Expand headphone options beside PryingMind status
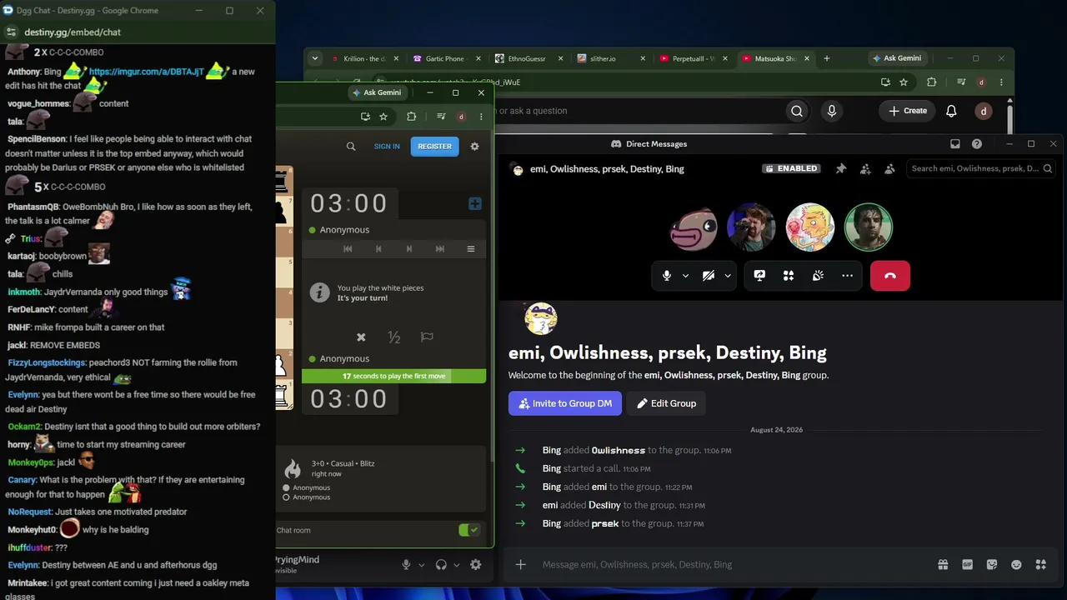The image size is (1067, 600). [x=456, y=565]
